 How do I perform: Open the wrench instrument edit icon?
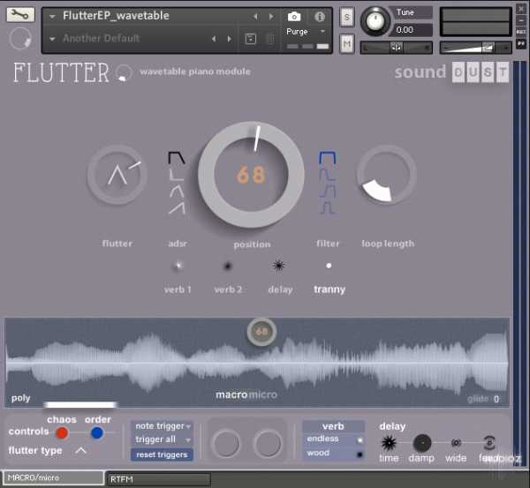20,14
